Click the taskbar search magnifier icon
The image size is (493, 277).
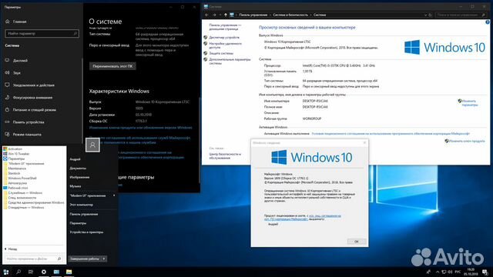tap(18, 272)
